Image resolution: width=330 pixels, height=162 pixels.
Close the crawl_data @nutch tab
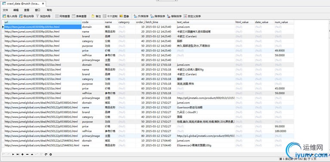tap(43, 3)
